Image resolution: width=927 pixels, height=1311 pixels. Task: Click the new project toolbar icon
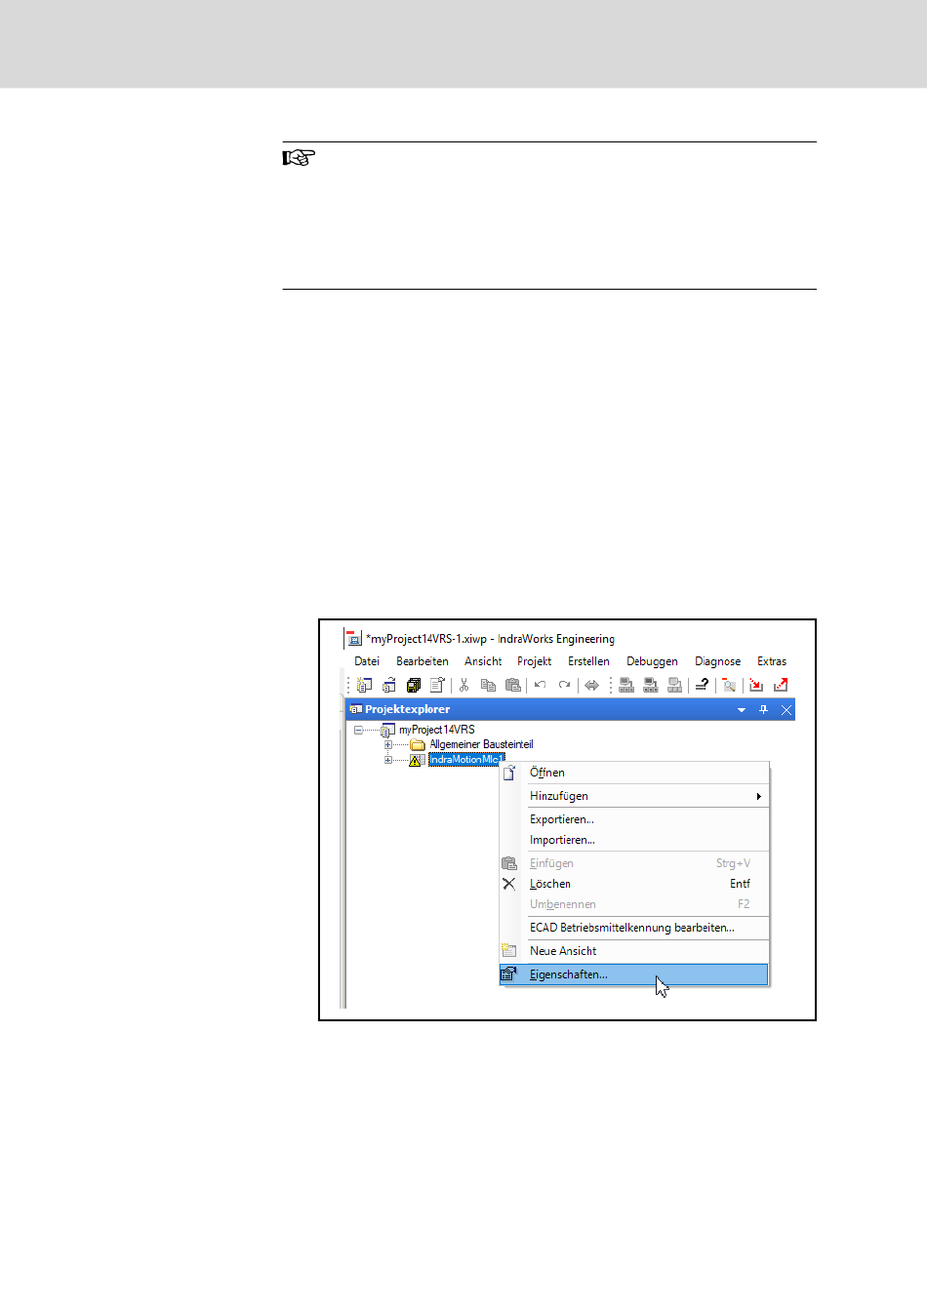click(364, 685)
